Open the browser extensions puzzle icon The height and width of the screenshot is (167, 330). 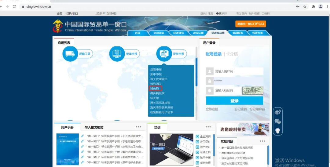tap(313, 6)
